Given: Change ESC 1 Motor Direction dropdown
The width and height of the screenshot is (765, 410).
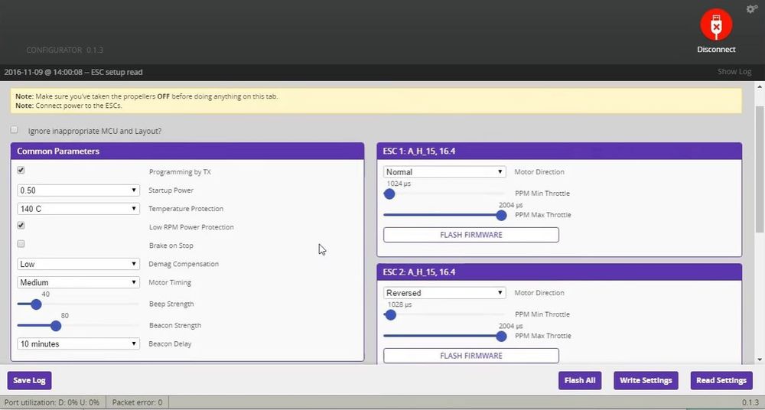Looking at the screenshot, I should click(x=444, y=172).
